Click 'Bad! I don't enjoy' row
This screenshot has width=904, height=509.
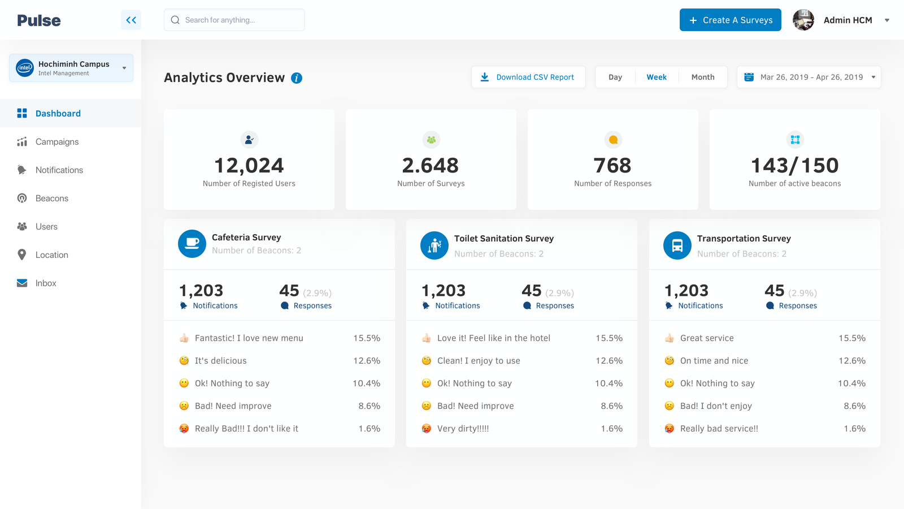click(765, 406)
